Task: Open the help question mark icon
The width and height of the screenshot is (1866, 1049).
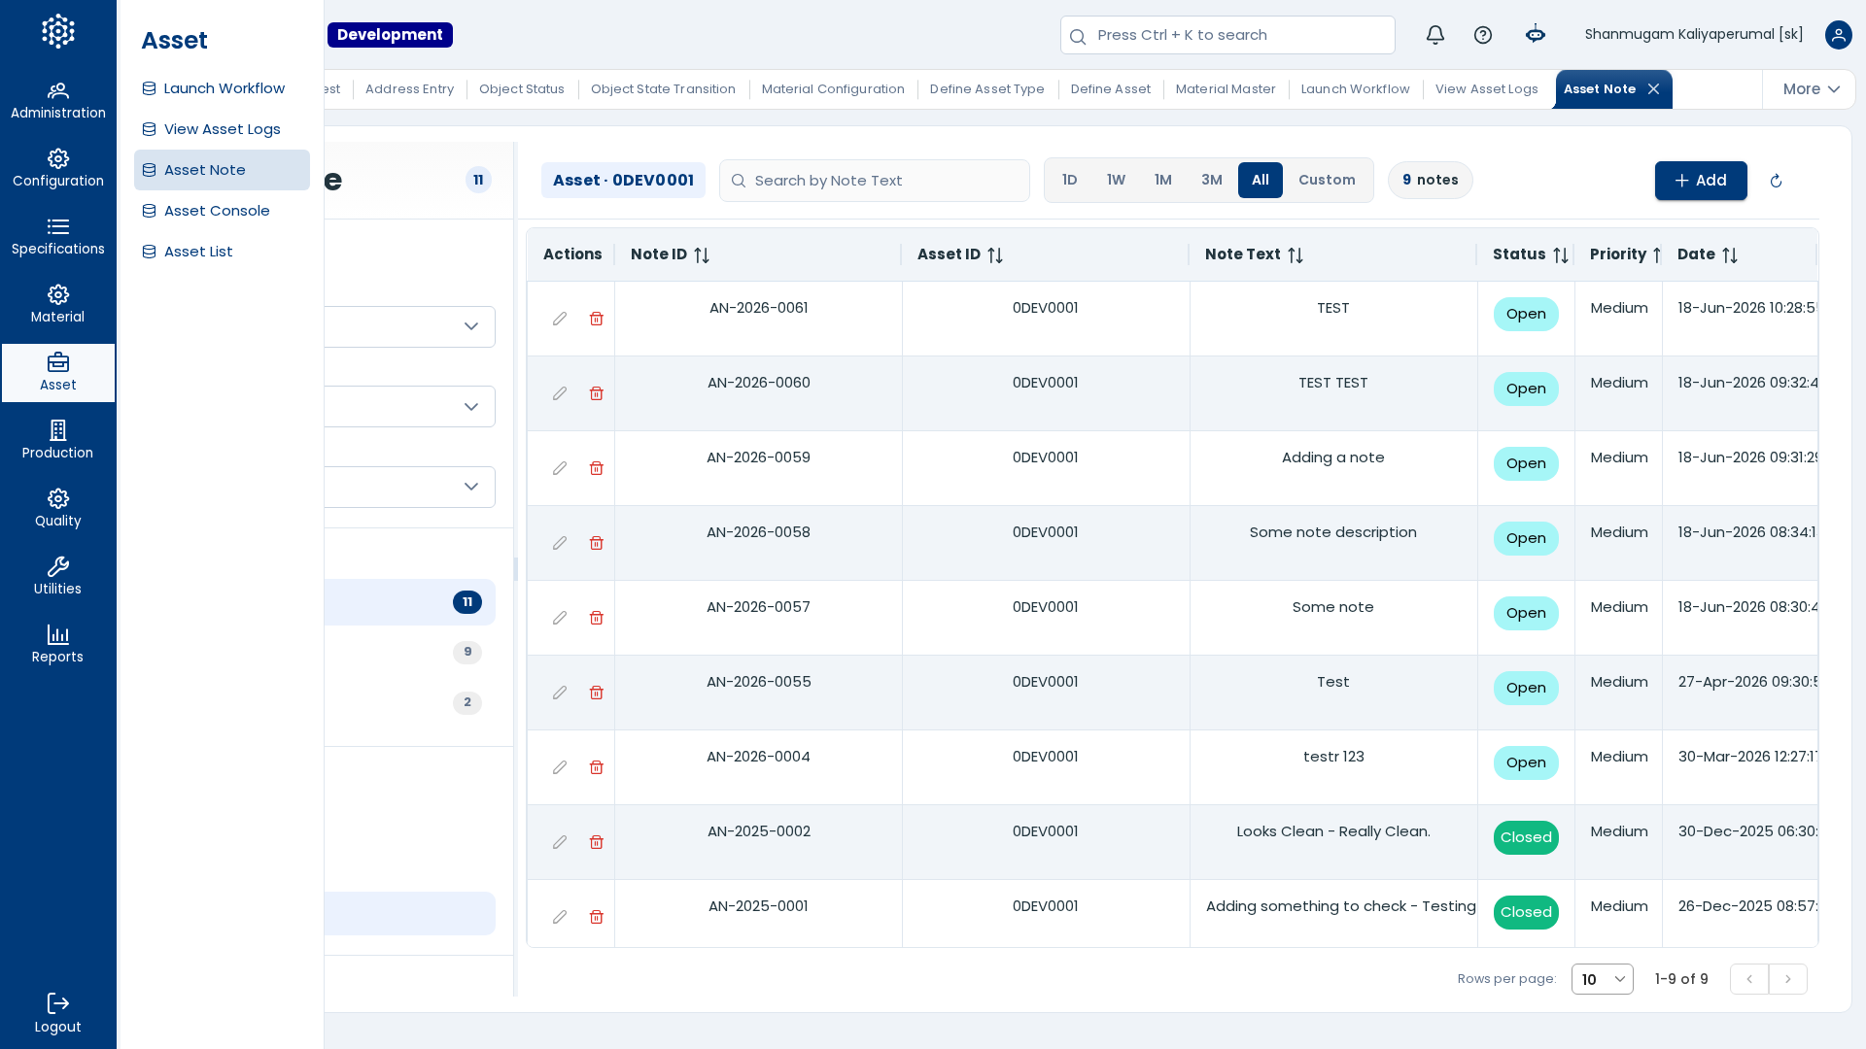Action: coord(1483,35)
